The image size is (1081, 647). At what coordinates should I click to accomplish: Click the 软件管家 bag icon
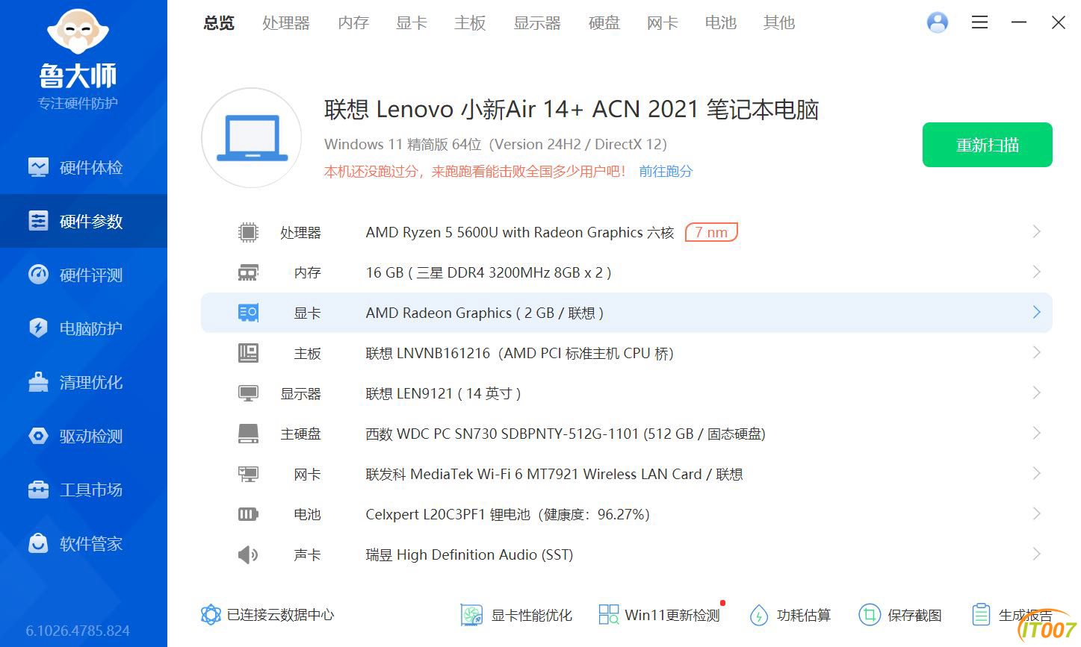(38, 543)
